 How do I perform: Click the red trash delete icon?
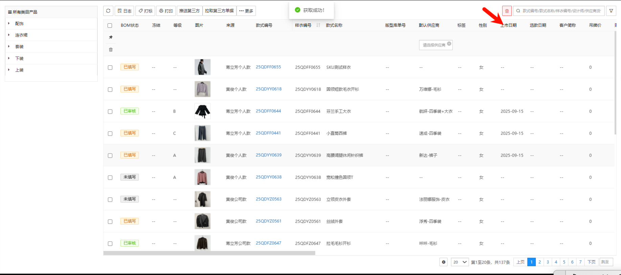point(507,11)
